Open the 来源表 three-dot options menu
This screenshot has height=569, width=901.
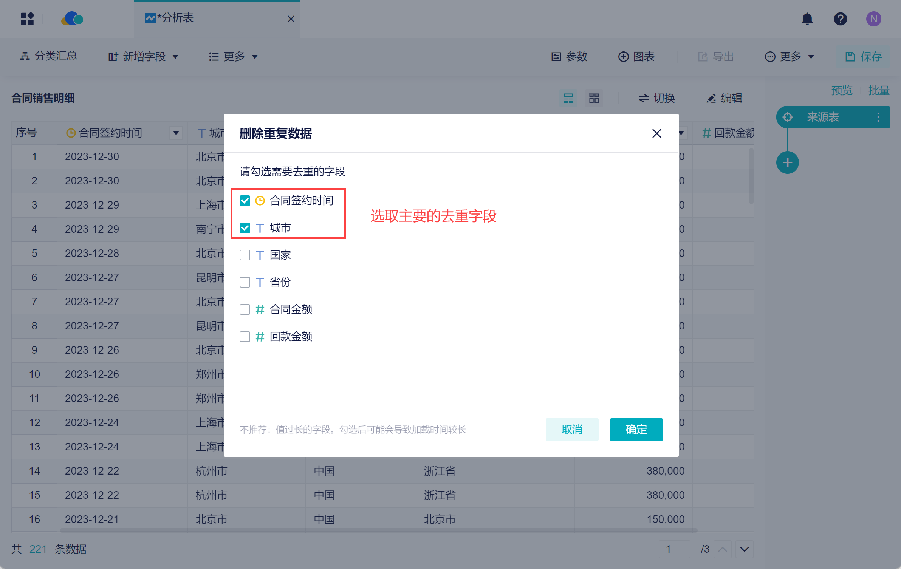click(x=878, y=117)
